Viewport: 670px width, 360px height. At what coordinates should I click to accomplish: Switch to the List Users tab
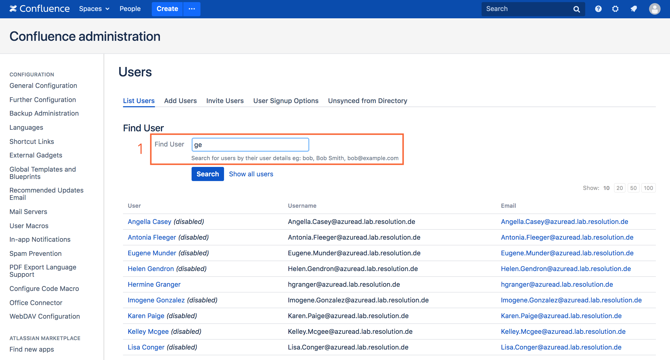[139, 101]
